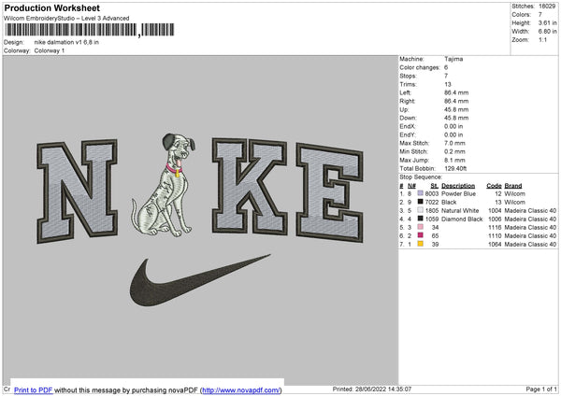Viewport: 561px width, 396px height.
Task: Click the Total Bobbin value 129.40ft
Action: [x=455, y=168]
